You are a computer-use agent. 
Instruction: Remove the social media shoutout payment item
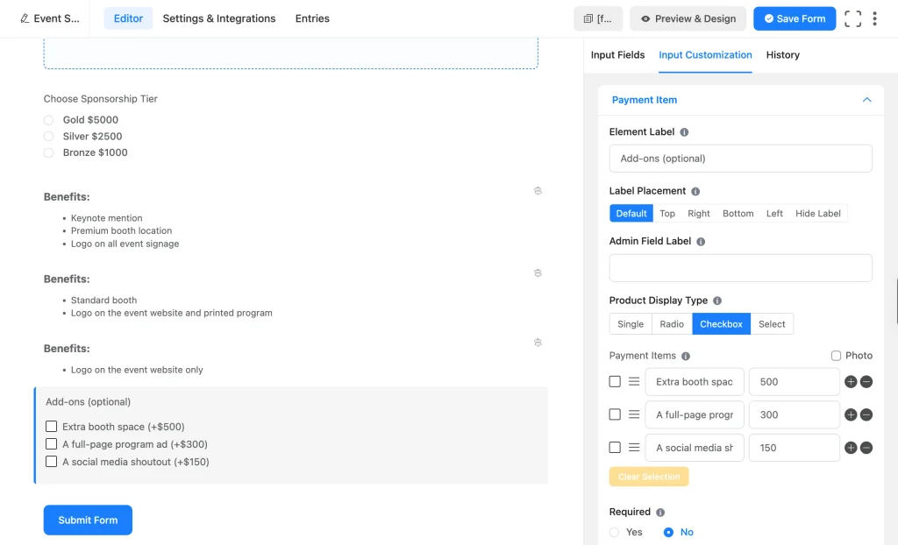click(866, 448)
